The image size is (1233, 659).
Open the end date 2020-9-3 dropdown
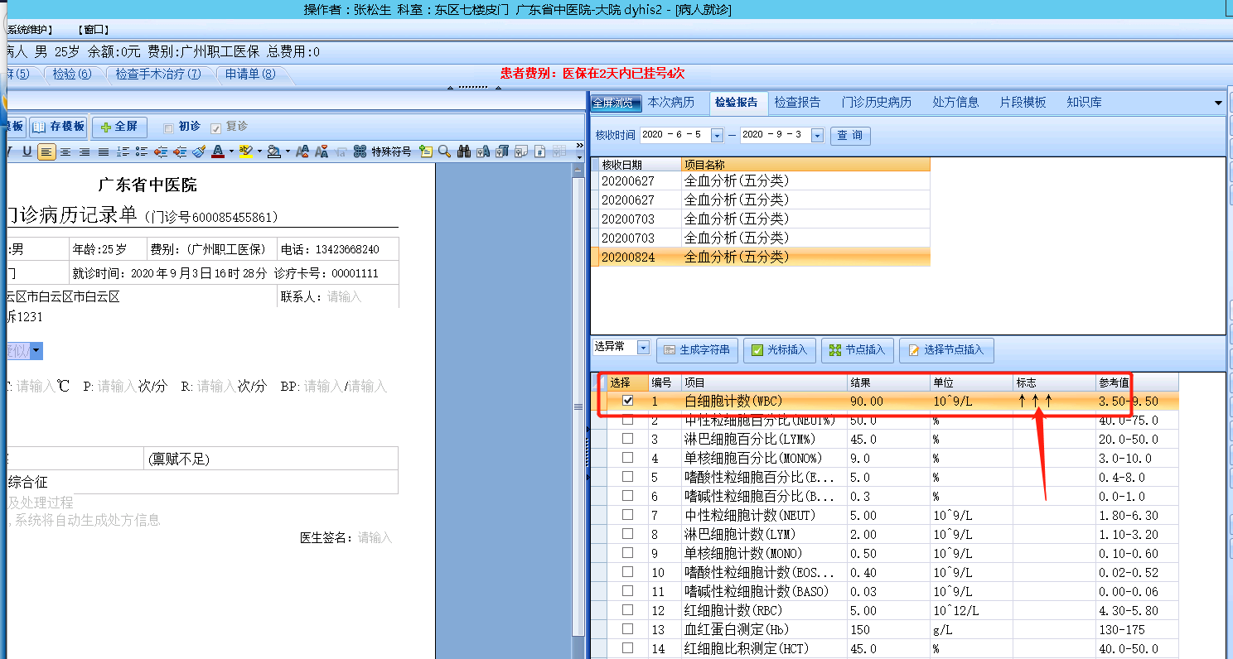[817, 135]
